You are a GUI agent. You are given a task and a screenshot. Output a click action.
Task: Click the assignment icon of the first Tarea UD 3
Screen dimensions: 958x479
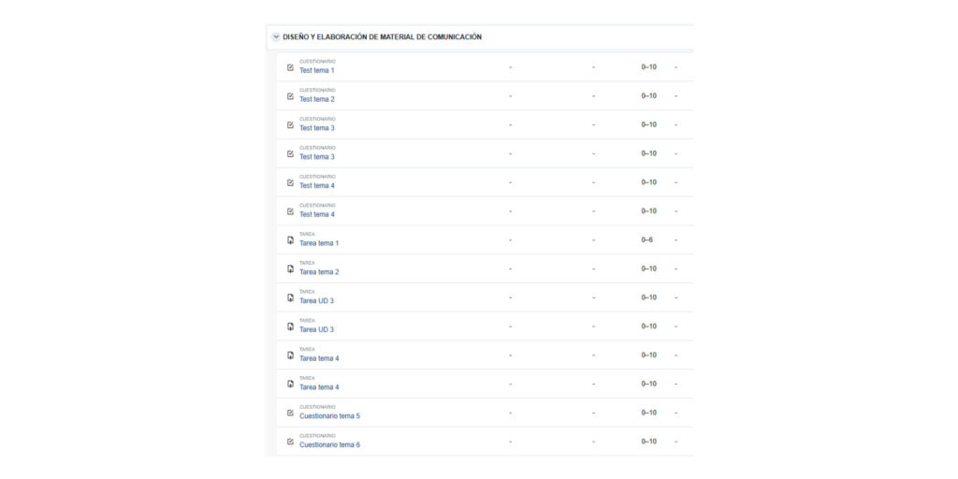pos(290,298)
